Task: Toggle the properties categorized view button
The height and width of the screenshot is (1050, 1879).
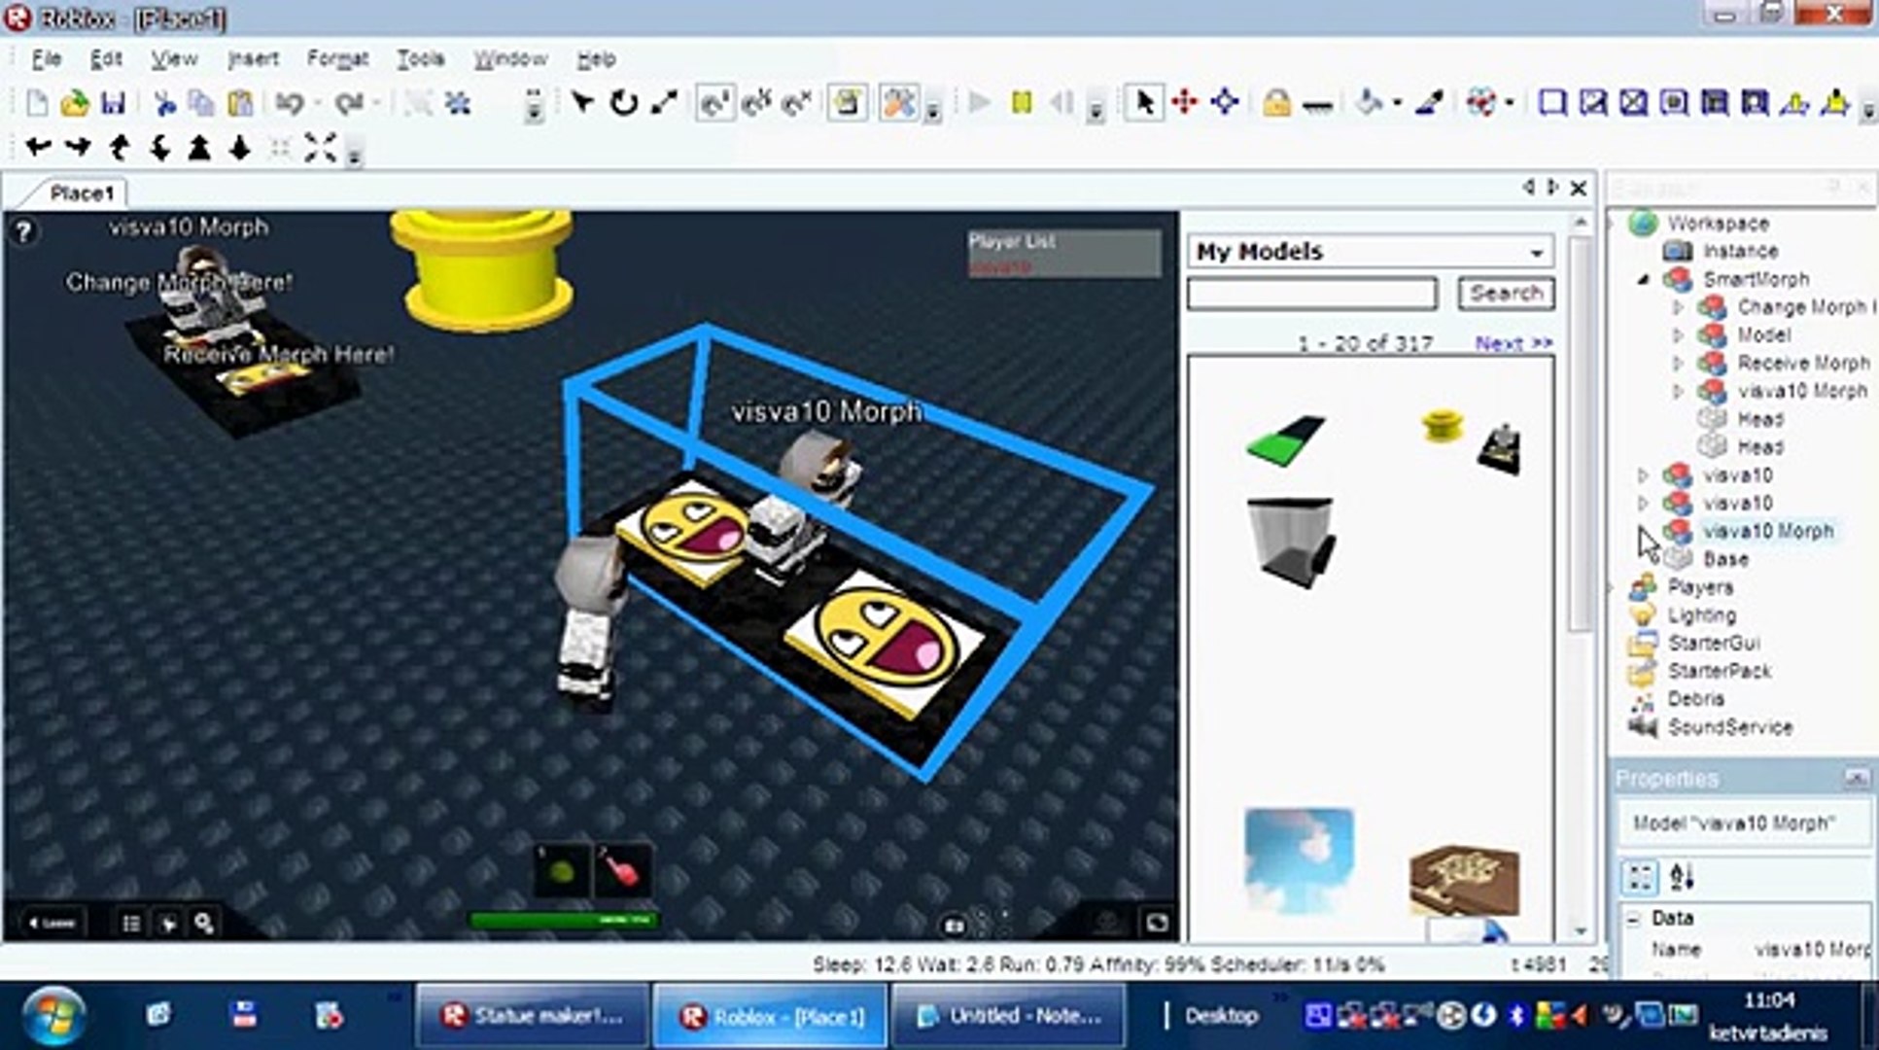Action: (x=1640, y=877)
